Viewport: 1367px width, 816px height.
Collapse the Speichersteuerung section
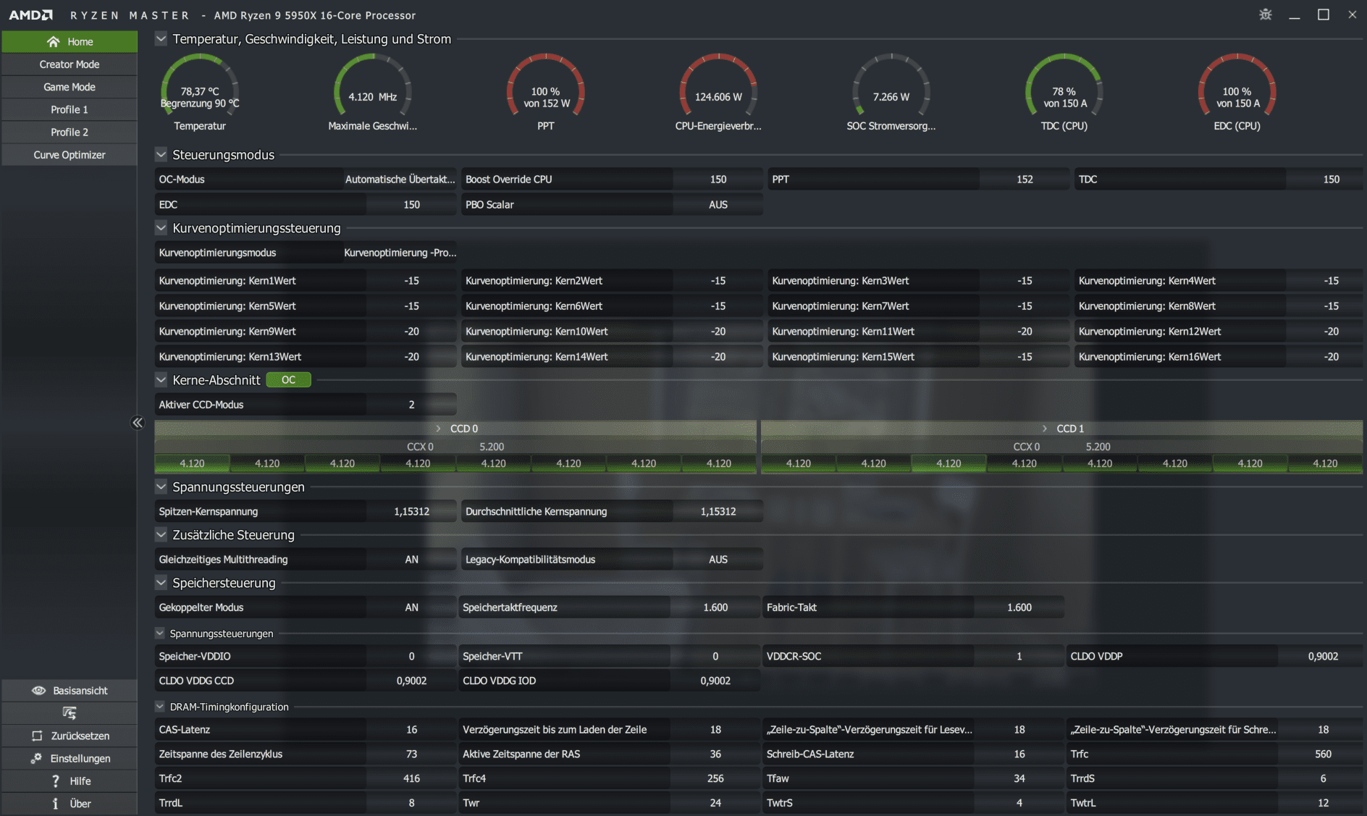161,582
